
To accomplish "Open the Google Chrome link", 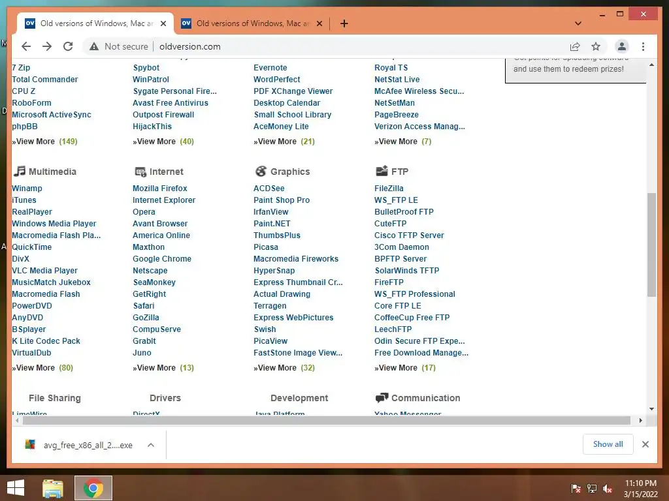I will point(162,258).
